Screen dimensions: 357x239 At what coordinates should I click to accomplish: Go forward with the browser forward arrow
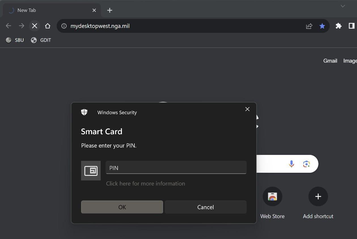pos(22,26)
